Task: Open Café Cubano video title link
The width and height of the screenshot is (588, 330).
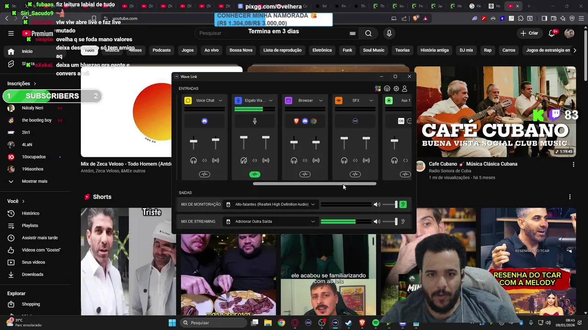Action: tap(473, 164)
